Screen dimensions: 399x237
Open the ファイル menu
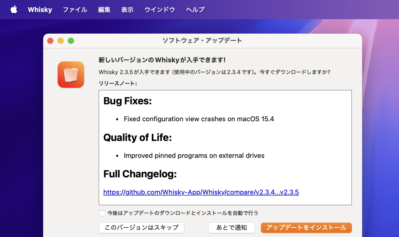75,10
